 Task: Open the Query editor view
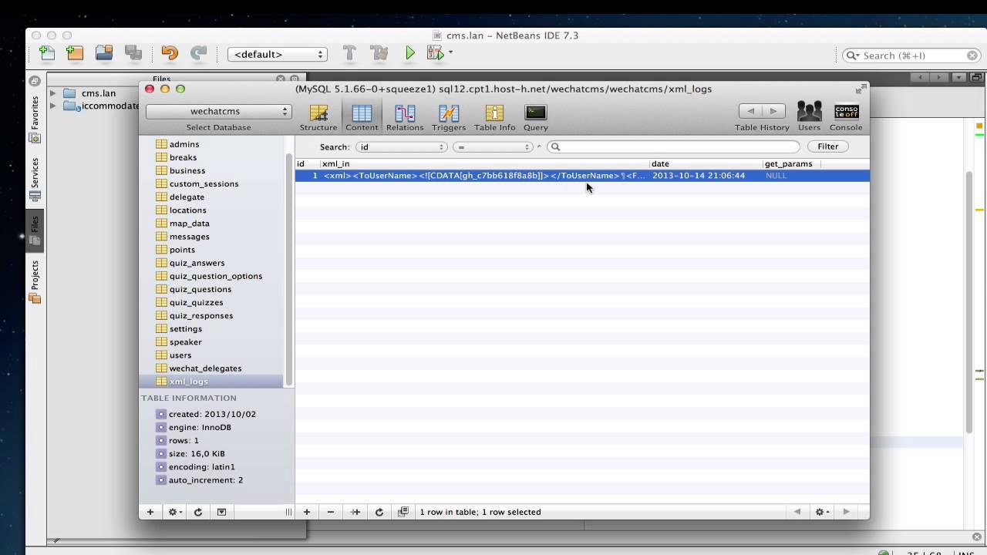[535, 117]
